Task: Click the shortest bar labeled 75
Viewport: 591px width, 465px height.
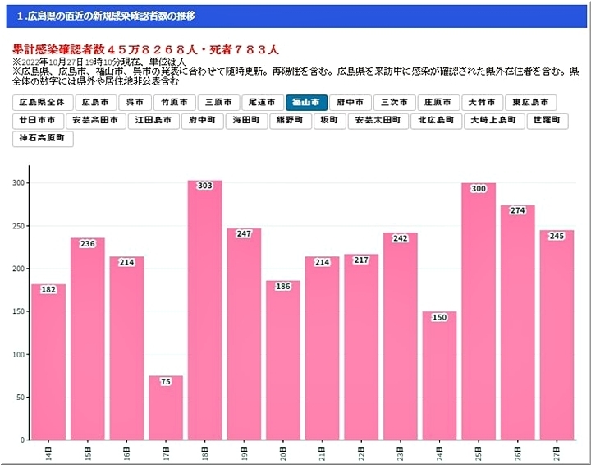Action: [x=165, y=407]
